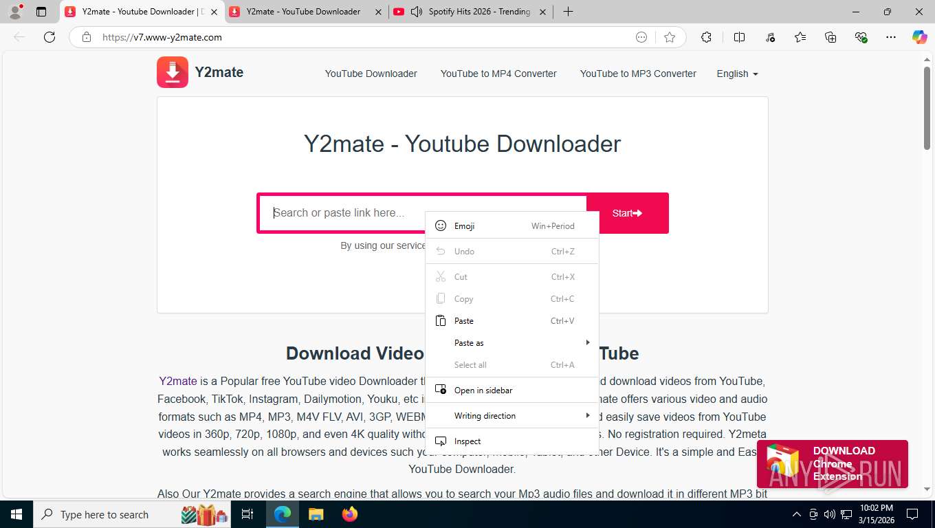Open YouTube to MP3 Converter link
This screenshot has width=935, height=528.
point(638,74)
